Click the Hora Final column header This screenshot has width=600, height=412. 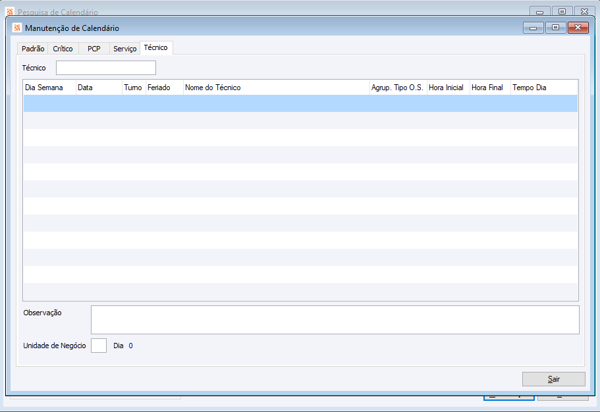click(490, 88)
